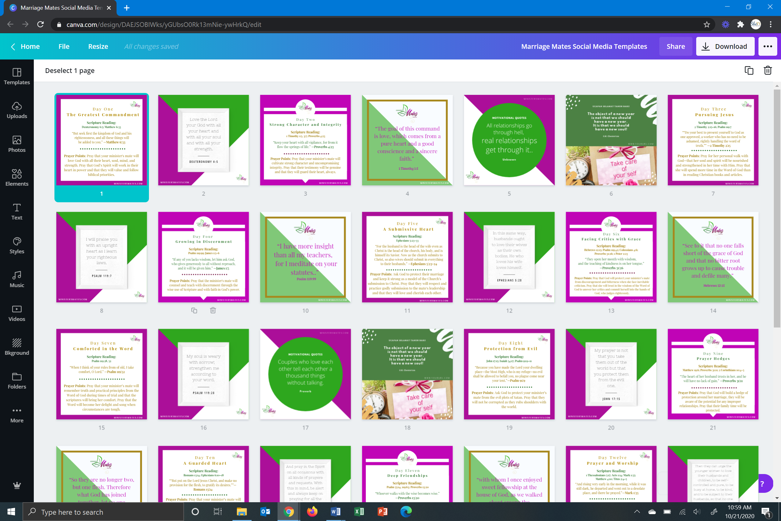Show hidden system tray icons
Viewport: 781px width, 521px height.
pyautogui.click(x=636, y=512)
